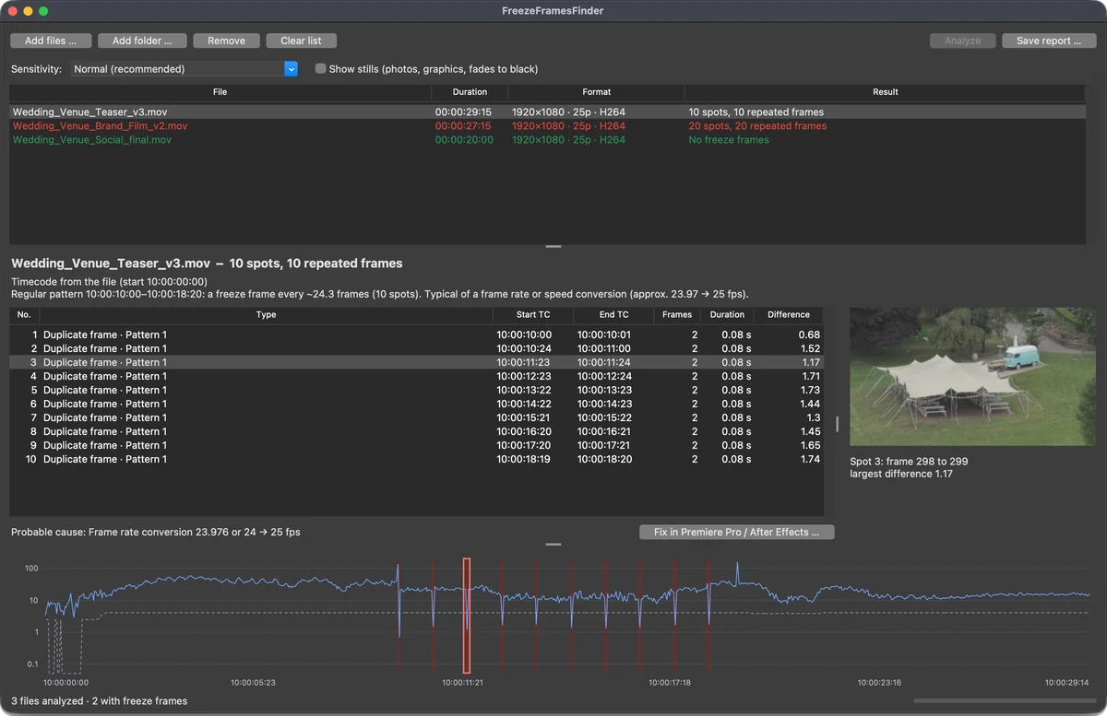Click the Add folder button
The image size is (1107, 716).
[x=142, y=41]
